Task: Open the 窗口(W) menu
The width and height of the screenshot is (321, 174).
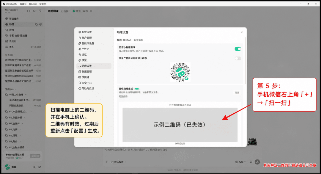Action: point(33,4)
